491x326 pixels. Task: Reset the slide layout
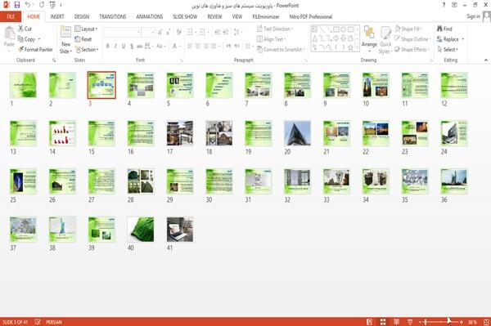(x=83, y=39)
